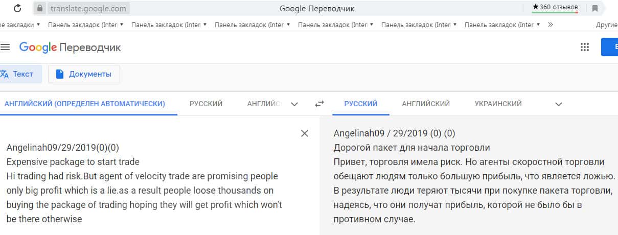The image size is (618, 235).
Task: Click the translate.google.com address field
Action: tap(90, 8)
